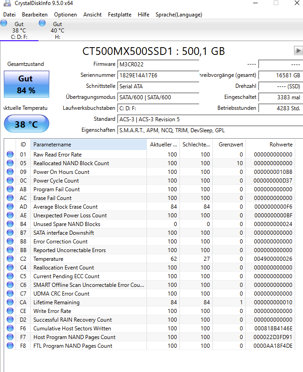
Task: Click status icon for Unexpected Power Loss Count
Action: coord(10,216)
